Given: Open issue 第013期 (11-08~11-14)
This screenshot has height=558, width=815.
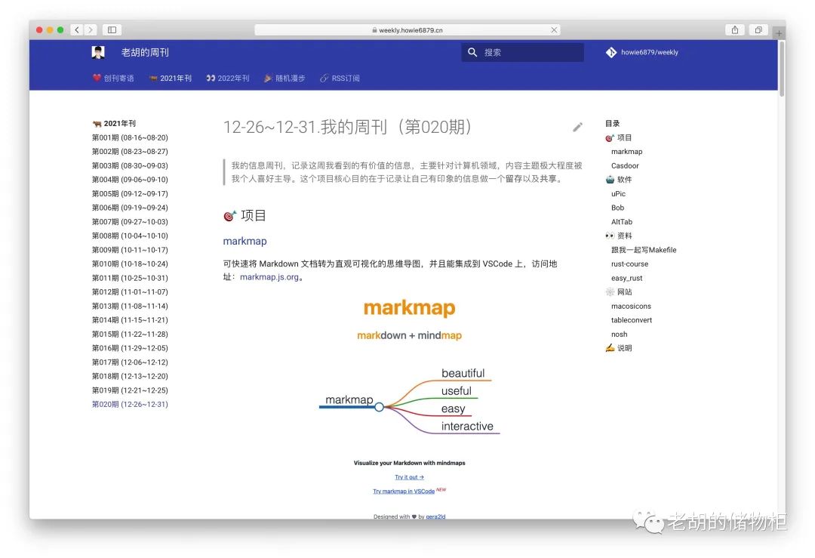Looking at the screenshot, I should pos(130,306).
